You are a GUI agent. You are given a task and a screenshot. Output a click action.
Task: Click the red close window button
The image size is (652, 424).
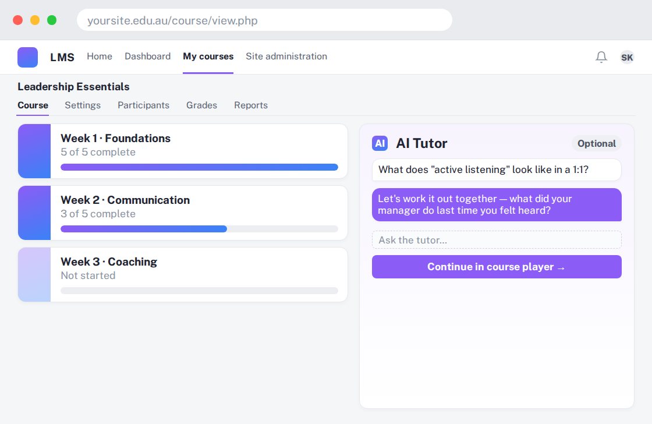pos(18,20)
